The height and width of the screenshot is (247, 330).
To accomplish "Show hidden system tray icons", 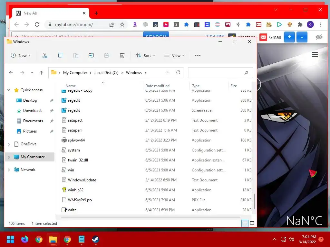I will click(x=275, y=239).
